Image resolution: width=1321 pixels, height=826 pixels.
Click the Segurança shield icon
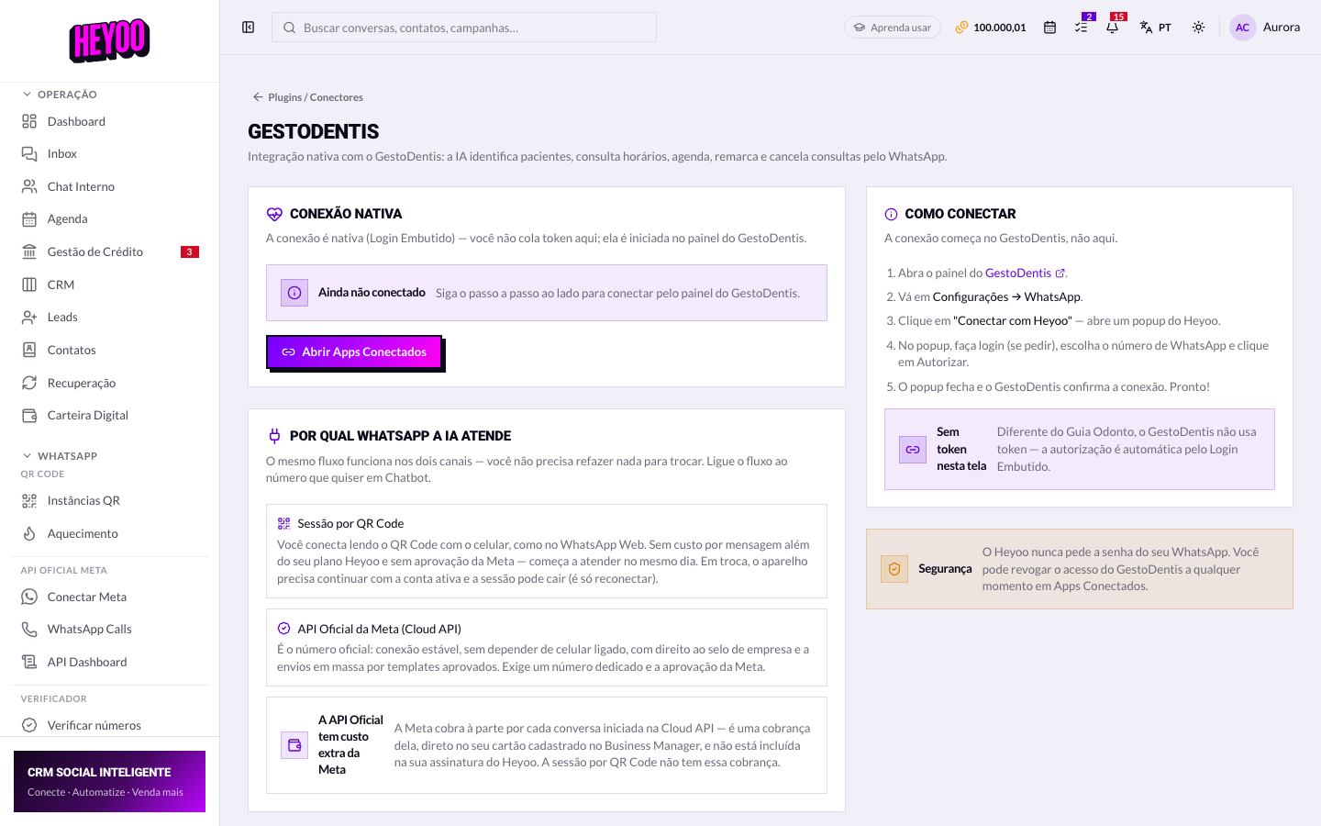tap(894, 569)
